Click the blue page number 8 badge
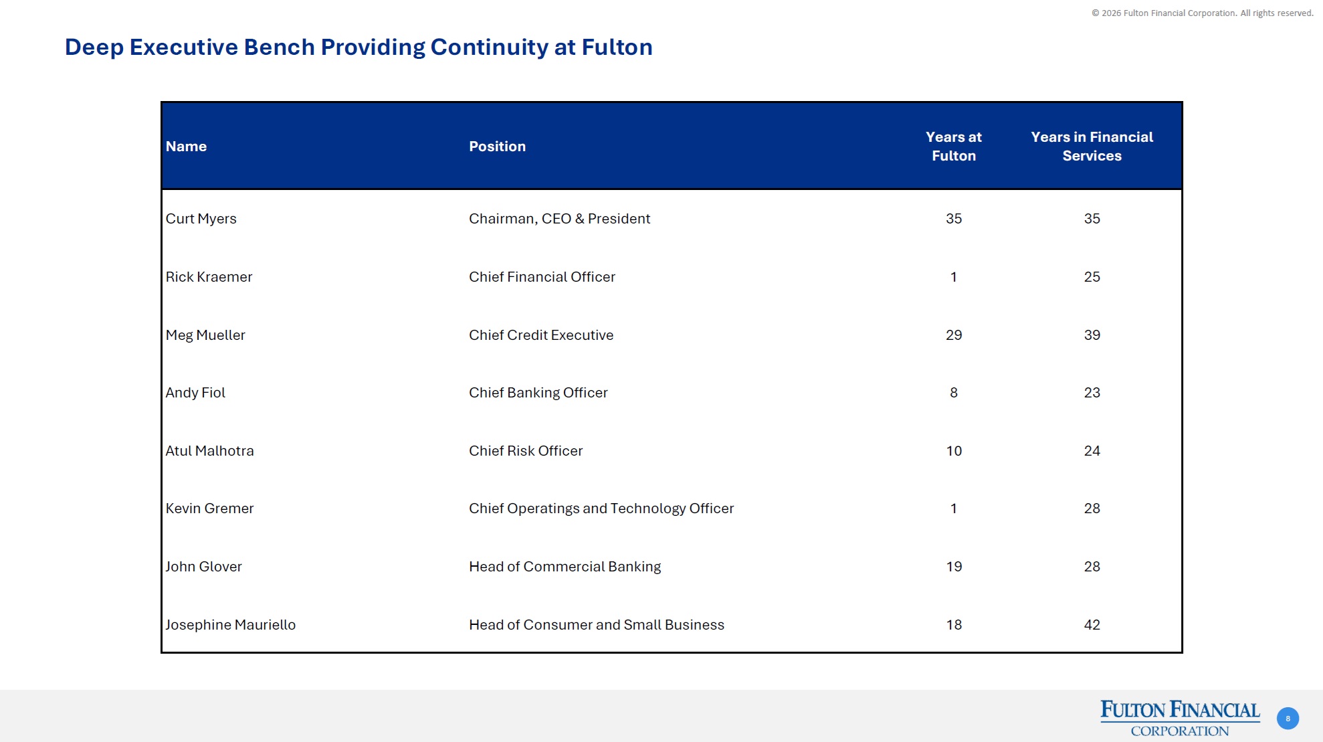 pyautogui.click(x=1288, y=719)
